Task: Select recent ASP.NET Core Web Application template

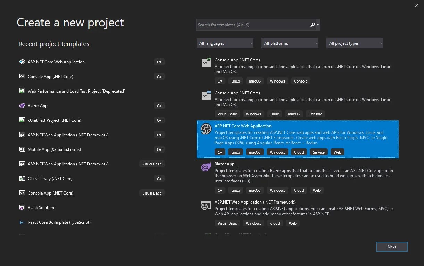Action: [x=92, y=62]
